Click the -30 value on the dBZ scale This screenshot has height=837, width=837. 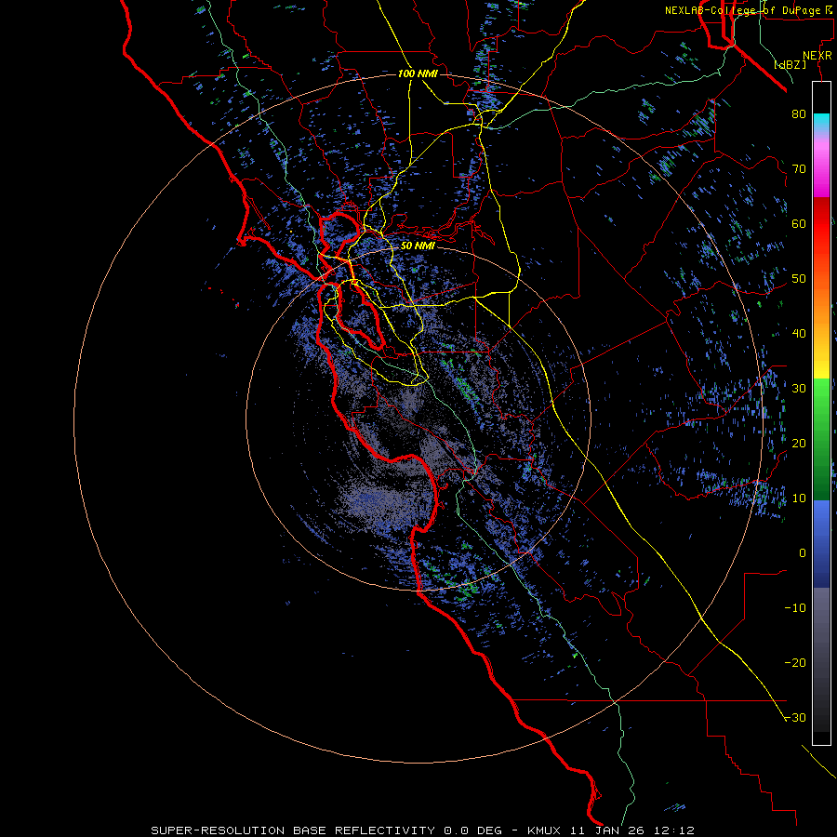[795, 718]
